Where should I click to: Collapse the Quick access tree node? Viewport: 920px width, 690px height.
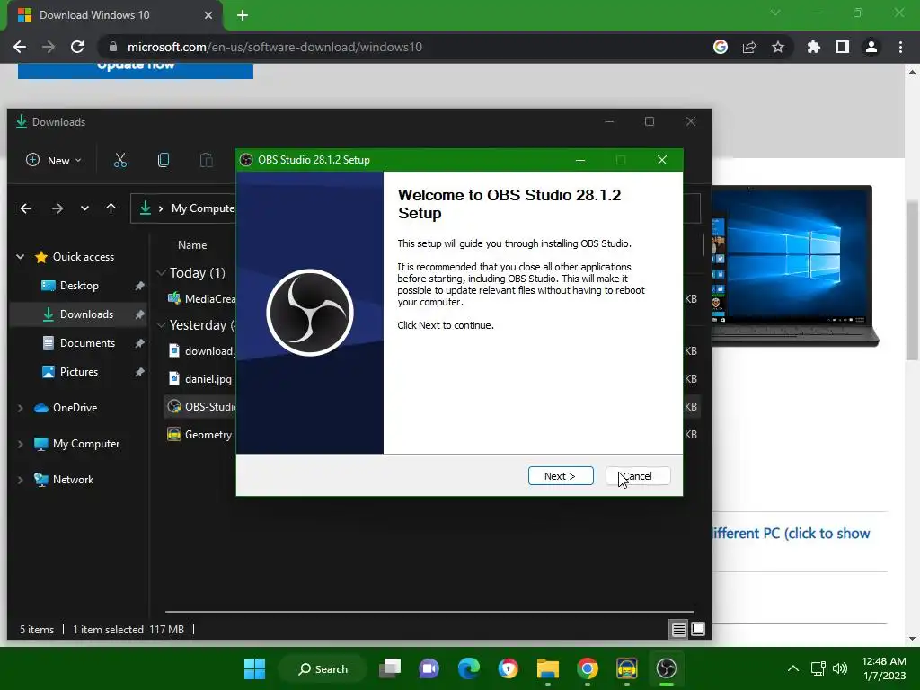(21, 257)
